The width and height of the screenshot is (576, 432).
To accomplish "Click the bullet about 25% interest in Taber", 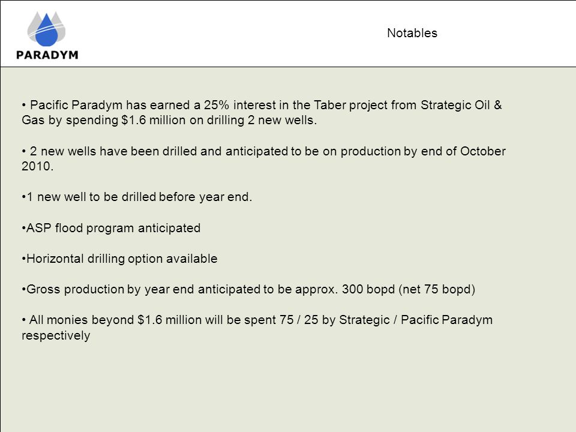I will 262,112.
